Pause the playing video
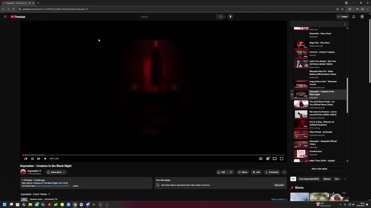 (x=32, y=159)
